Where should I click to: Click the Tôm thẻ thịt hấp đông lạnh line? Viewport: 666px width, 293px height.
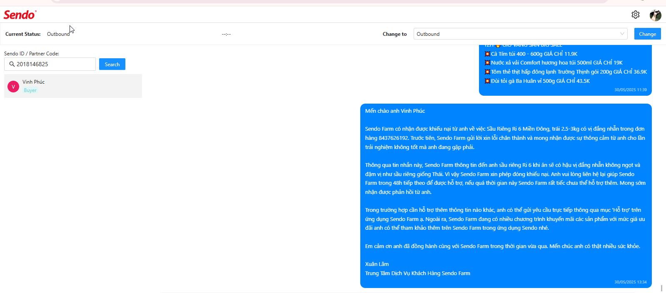pos(565,72)
